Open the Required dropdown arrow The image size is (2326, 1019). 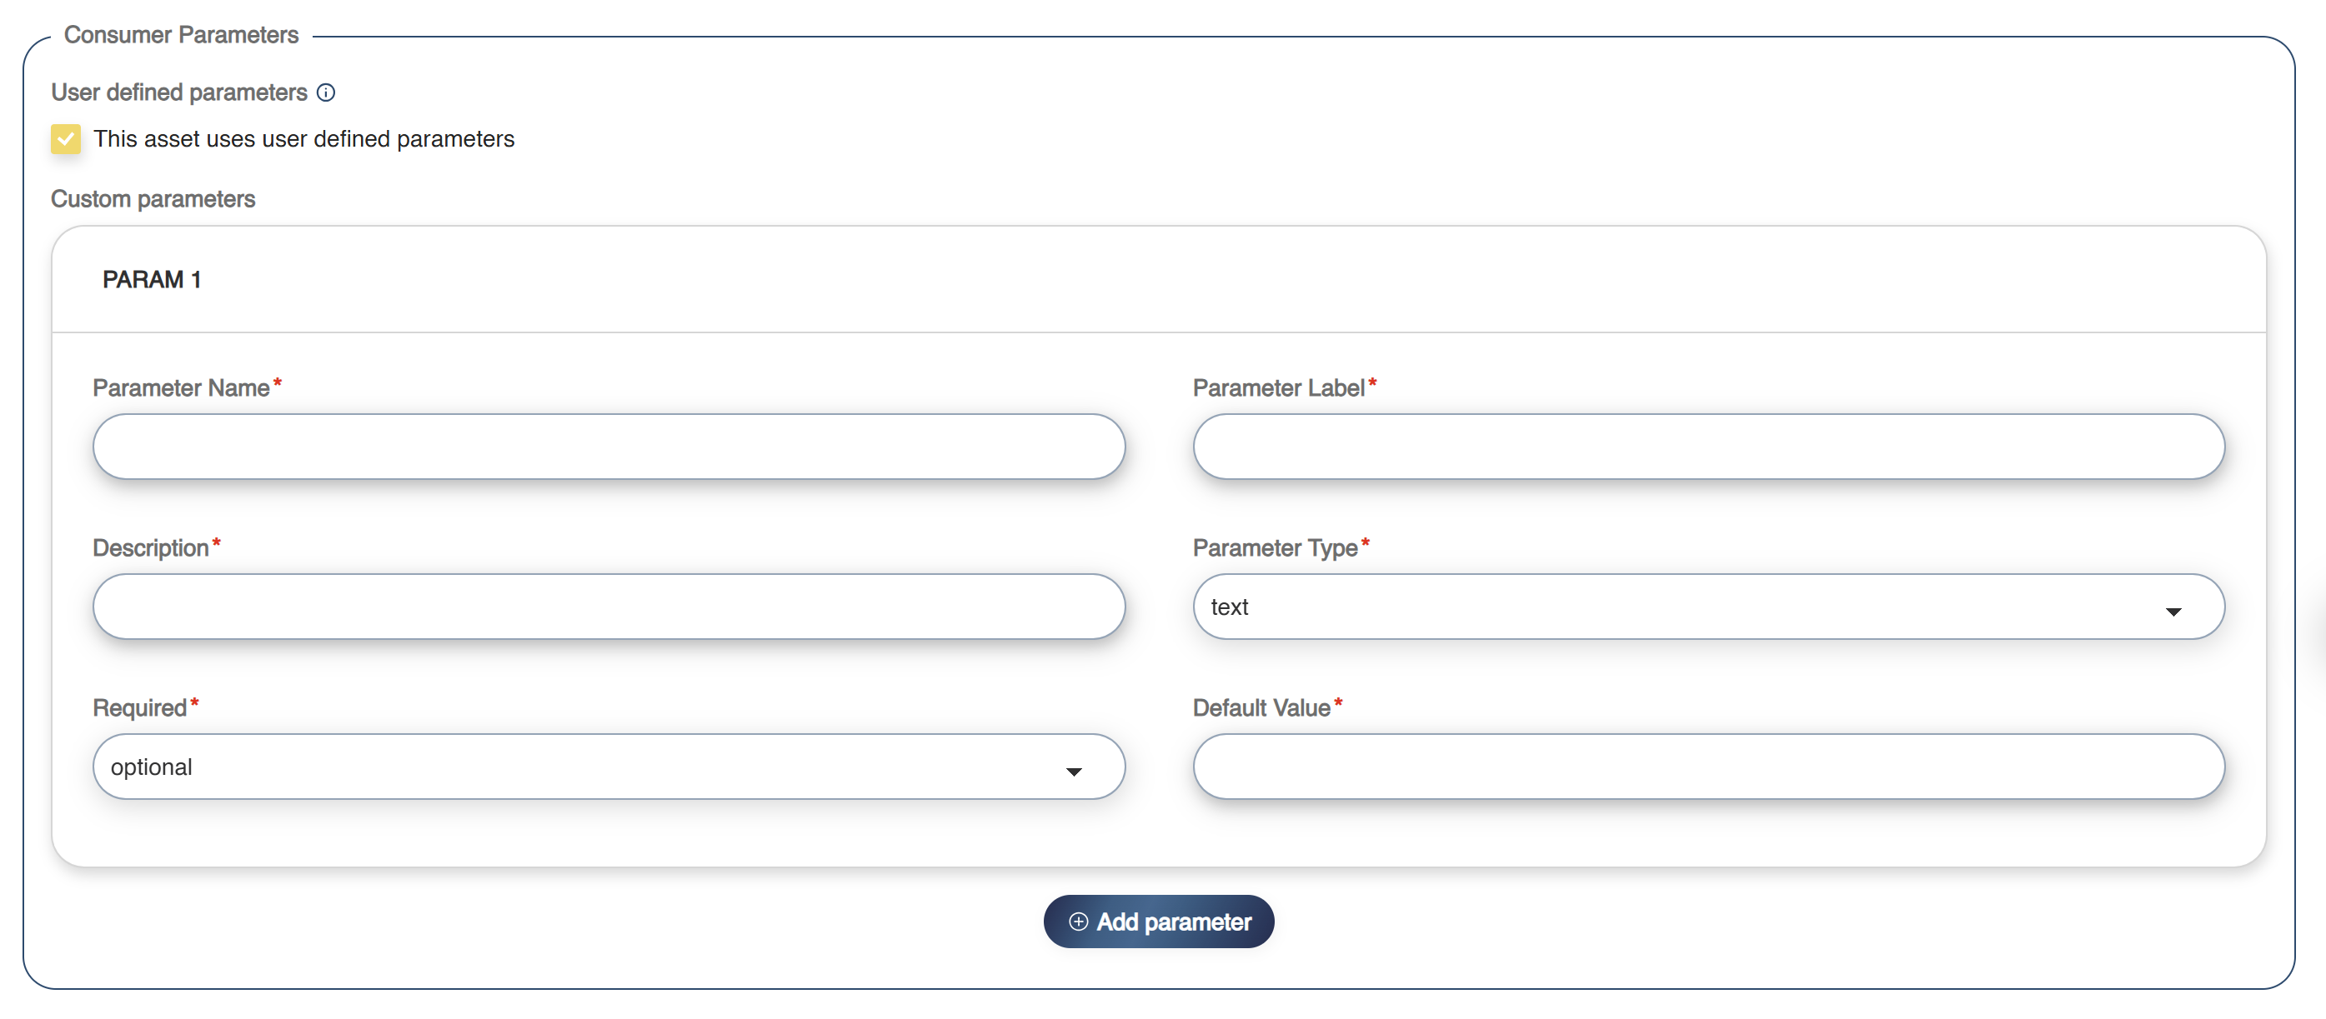point(1073,771)
